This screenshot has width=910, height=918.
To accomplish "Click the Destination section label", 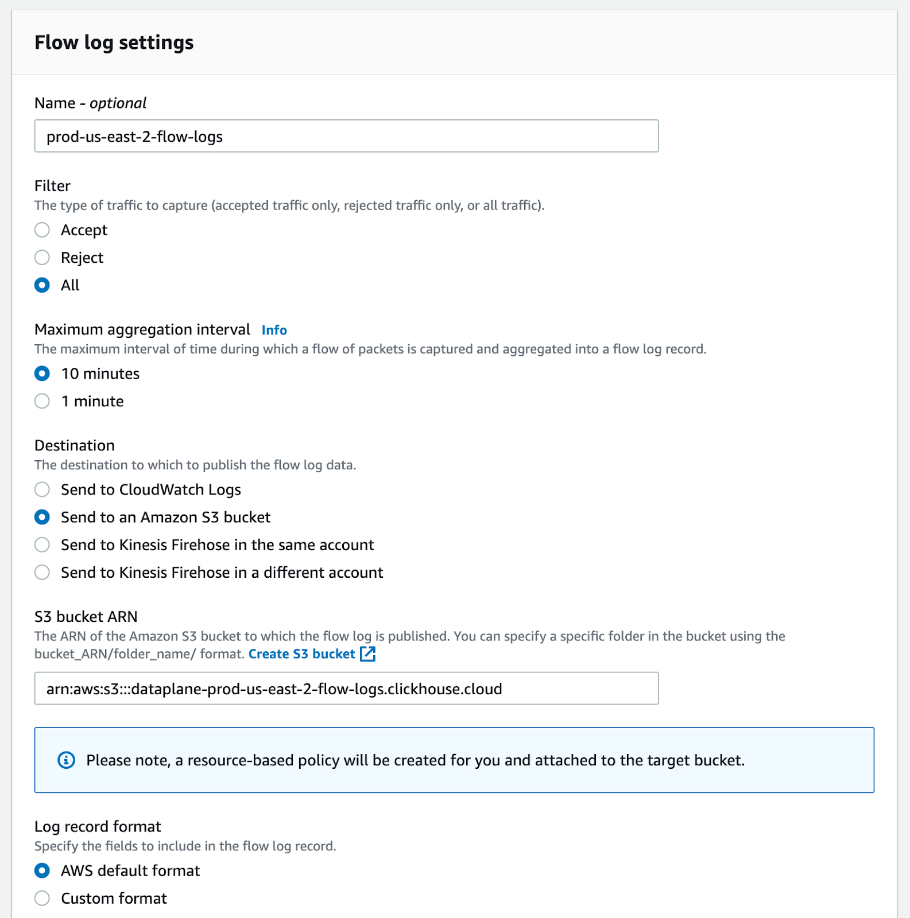I will [x=75, y=445].
